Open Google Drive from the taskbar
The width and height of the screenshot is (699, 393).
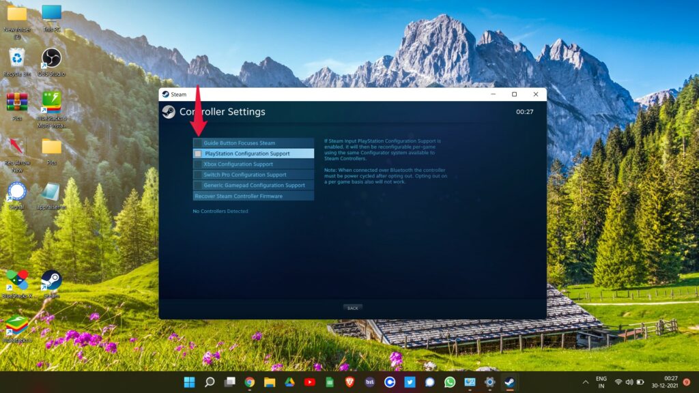[x=289, y=382]
